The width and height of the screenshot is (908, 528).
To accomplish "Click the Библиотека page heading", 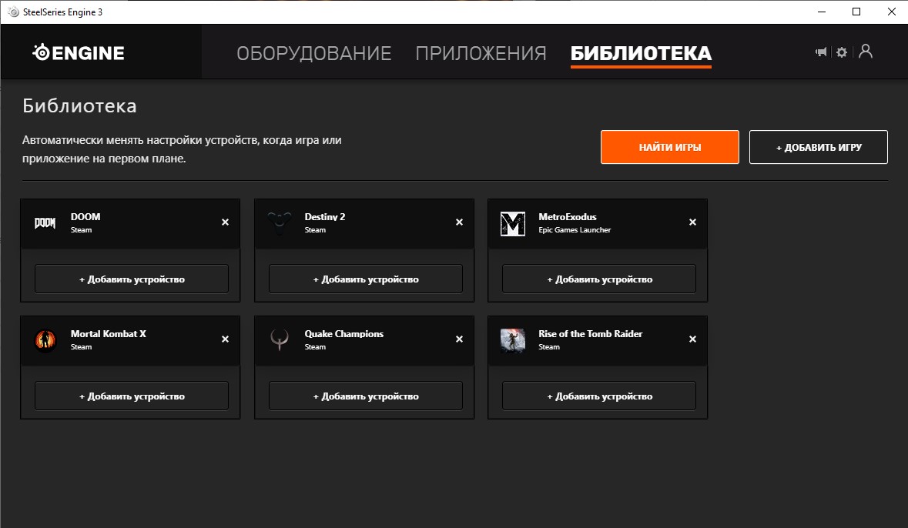I will click(80, 106).
